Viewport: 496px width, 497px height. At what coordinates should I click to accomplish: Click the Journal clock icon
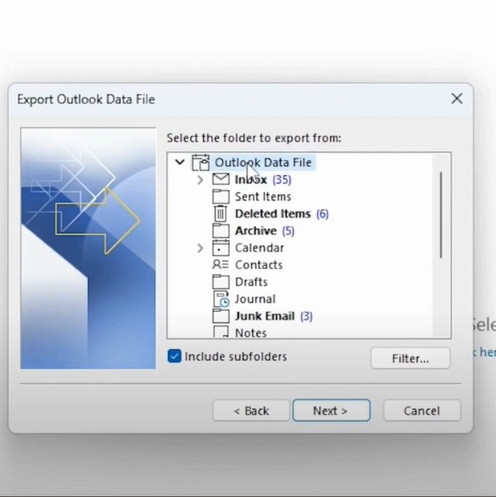(x=221, y=299)
